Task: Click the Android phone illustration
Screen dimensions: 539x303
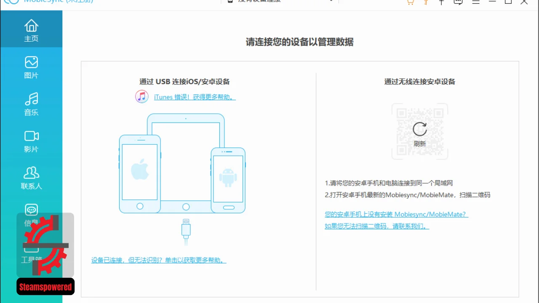Action: pos(228,180)
